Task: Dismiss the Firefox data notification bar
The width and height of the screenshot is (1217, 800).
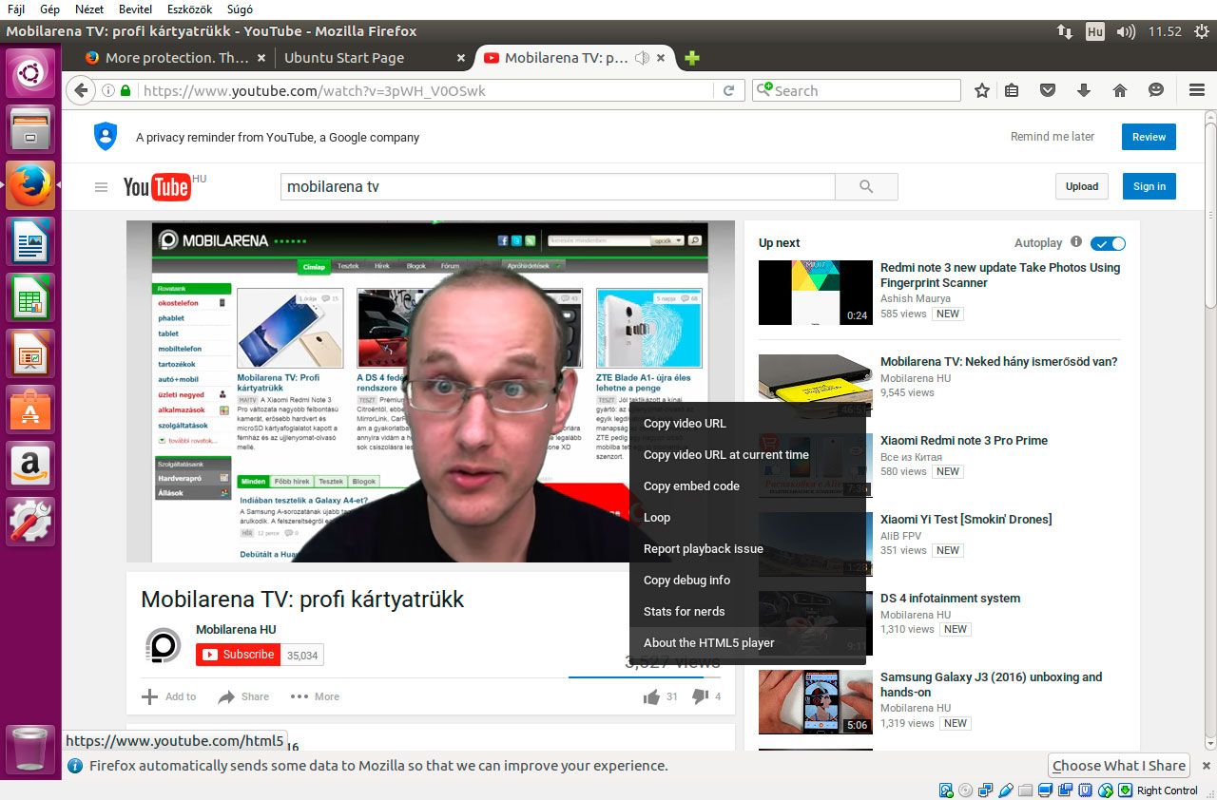Action: point(1207,766)
